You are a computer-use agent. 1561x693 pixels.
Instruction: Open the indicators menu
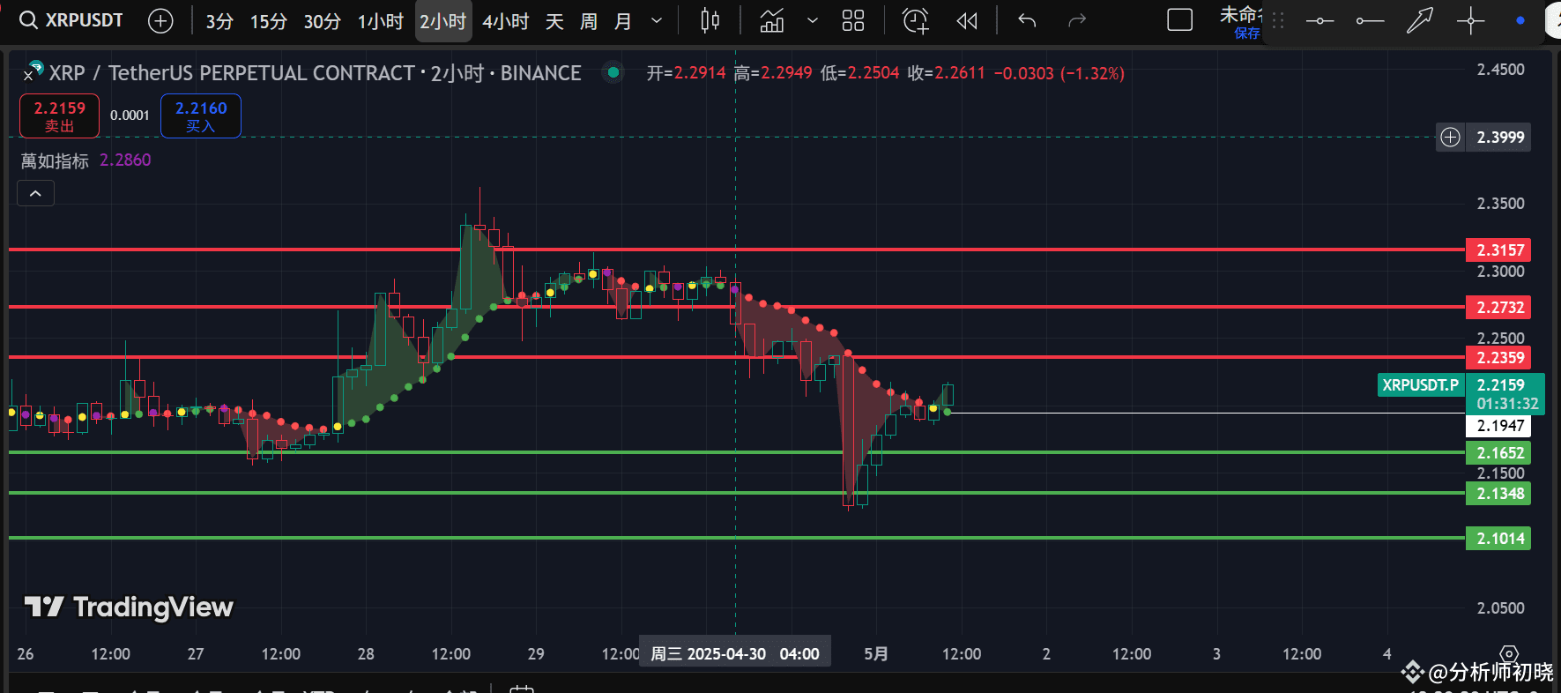772,20
